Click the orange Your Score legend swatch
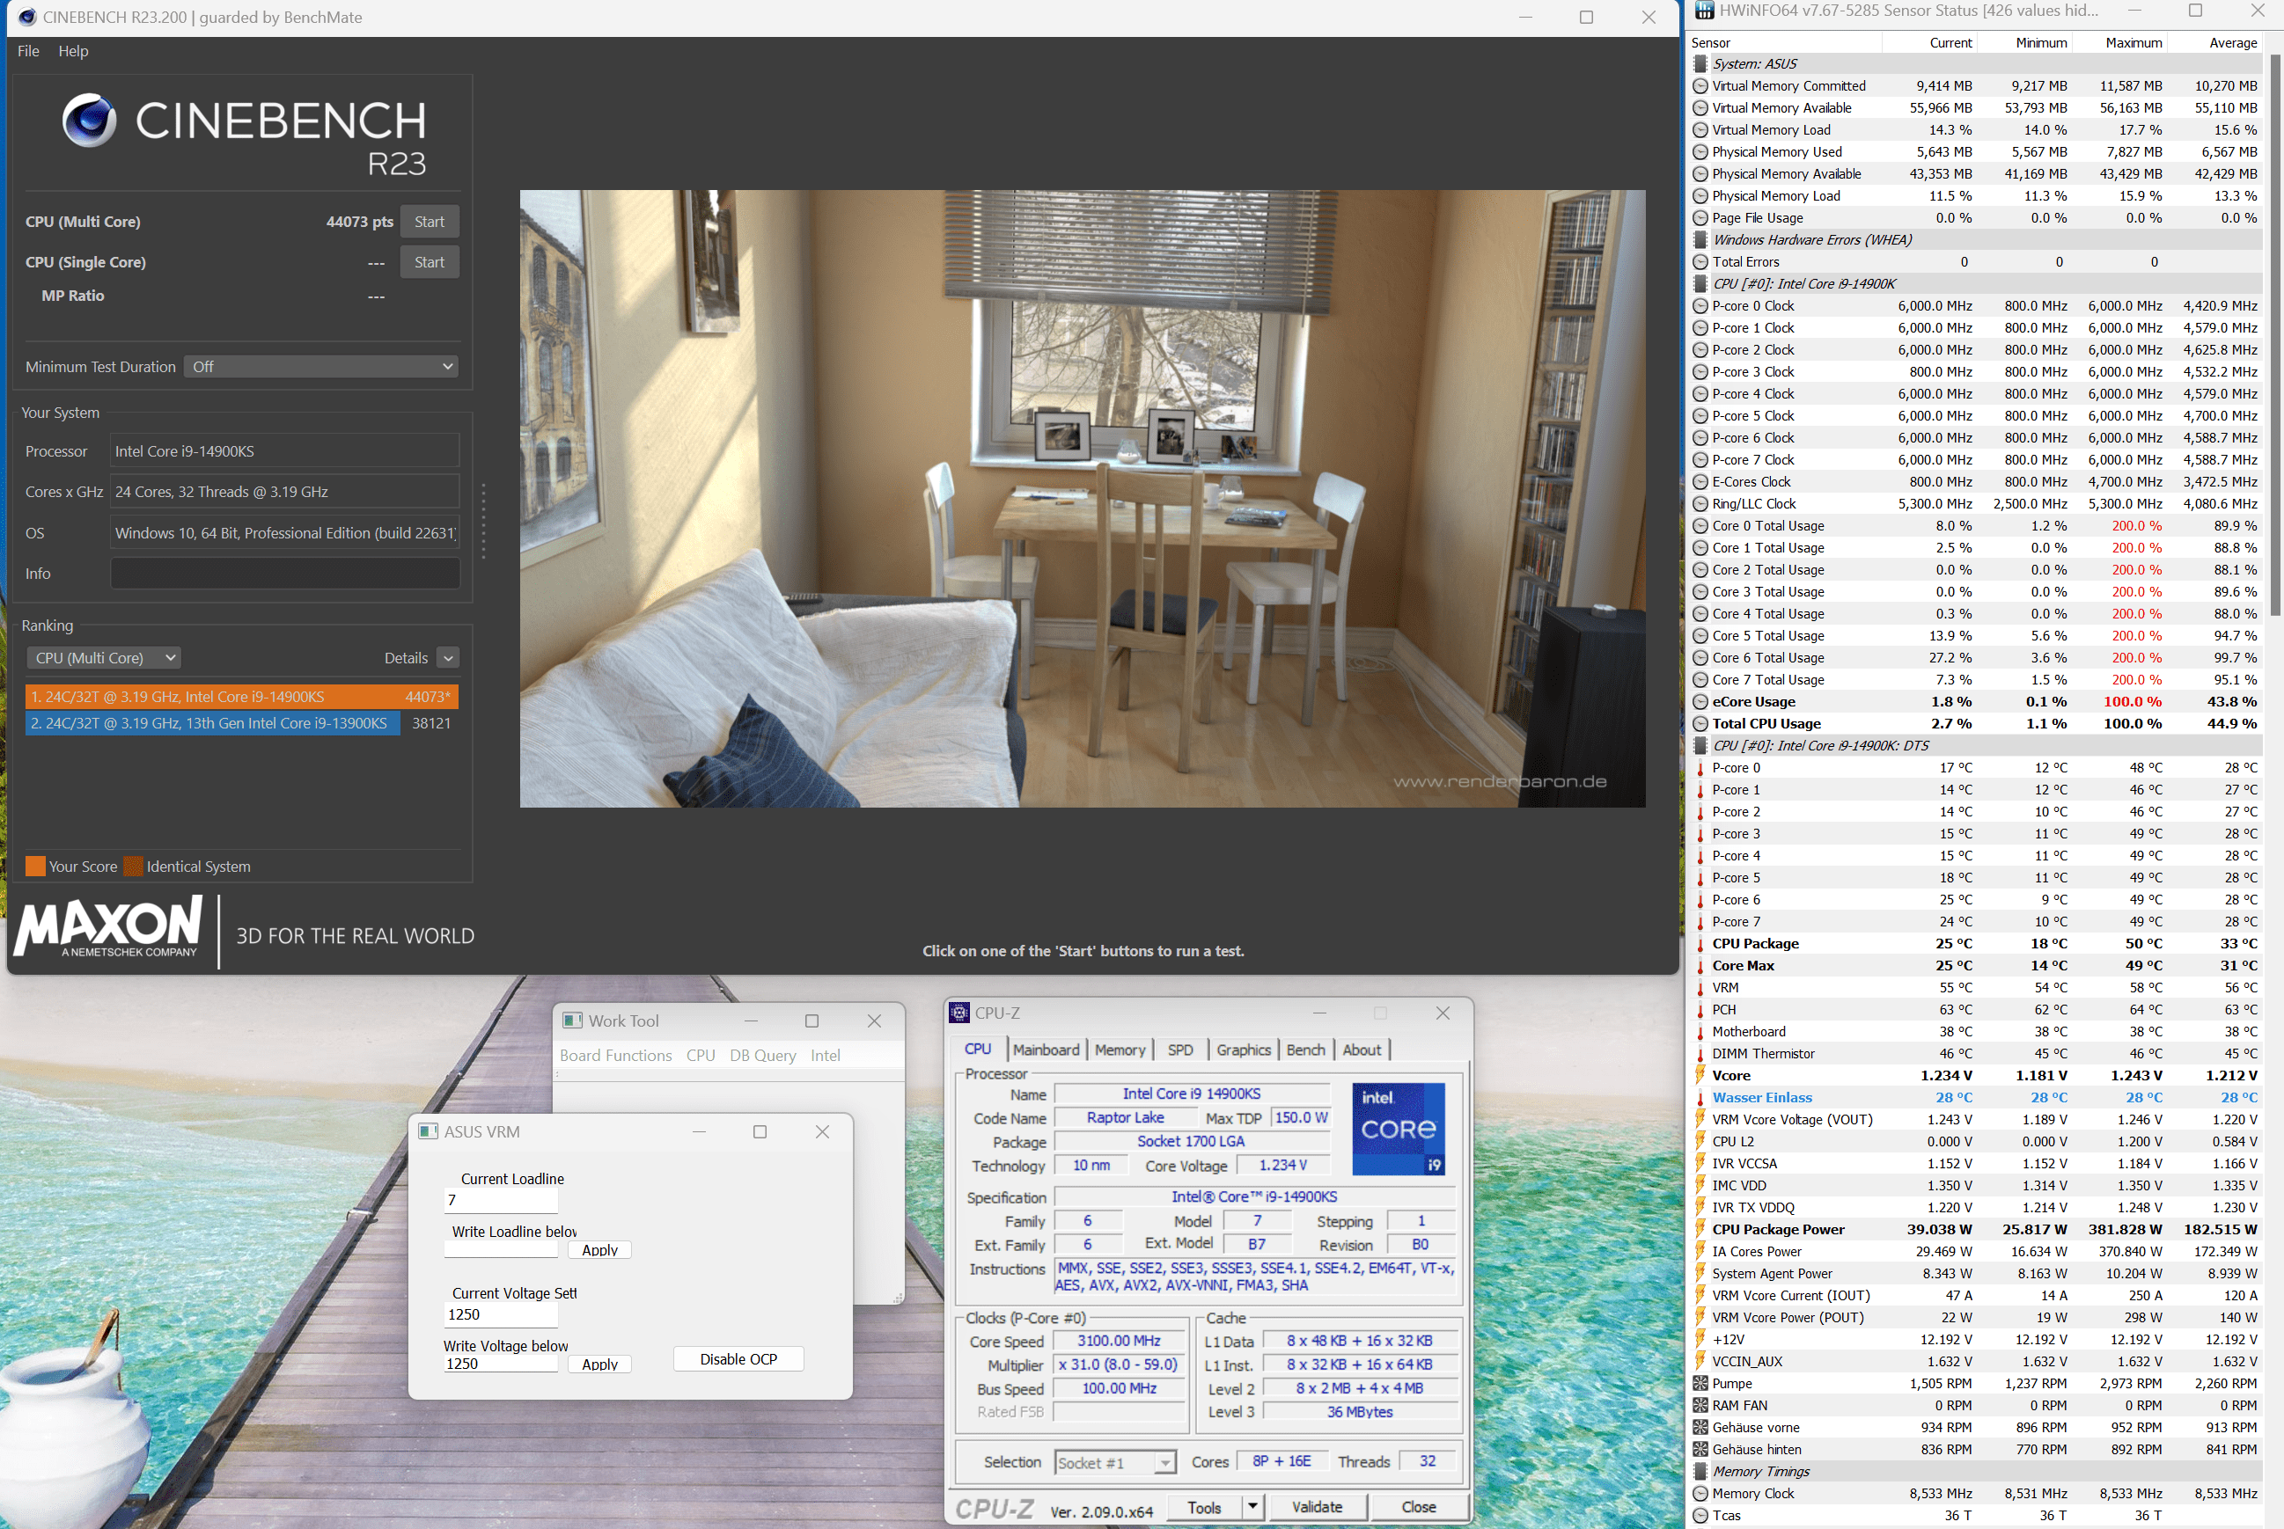This screenshot has width=2284, height=1529. click(35, 866)
